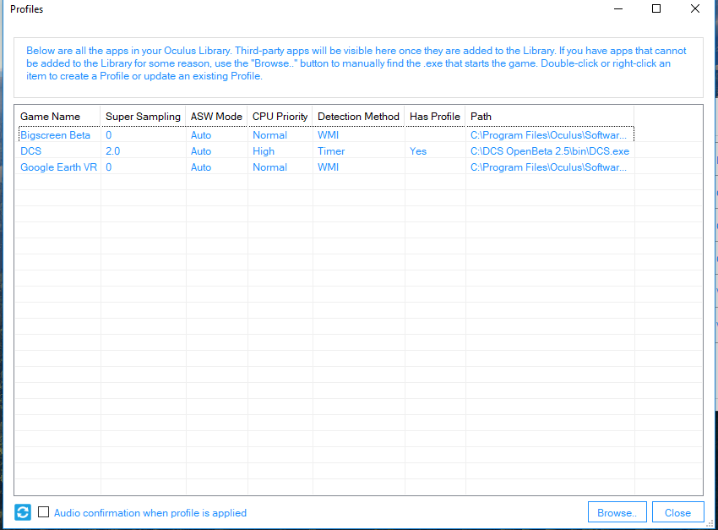This screenshot has width=718, height=530.
Task: Click the refresh library icon
Action: pyautogui.click(x=23, y=512)
